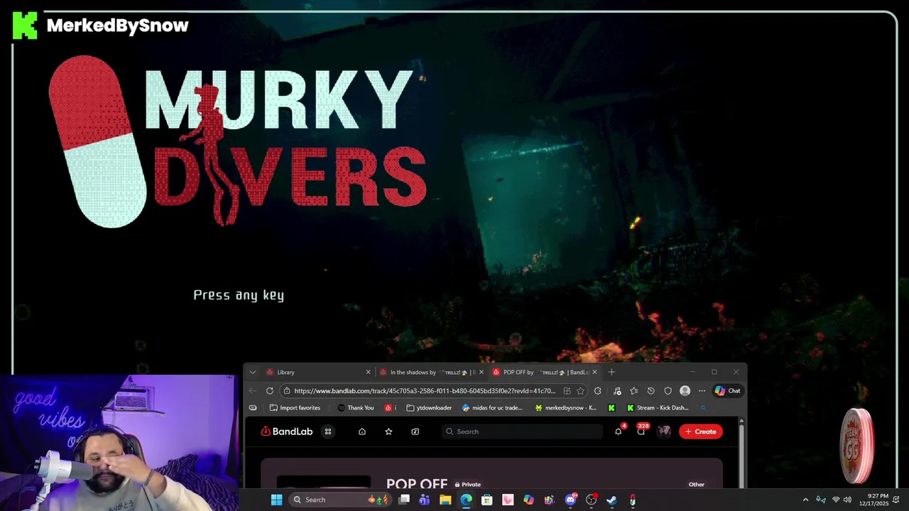Open Stream - Kick Dashboard bookmark
909x511 pixels.
click(x=658, y=408)
